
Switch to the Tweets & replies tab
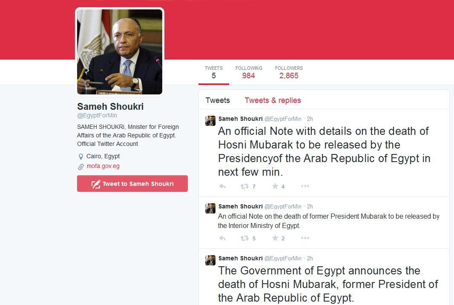click(x=273, y=100)
